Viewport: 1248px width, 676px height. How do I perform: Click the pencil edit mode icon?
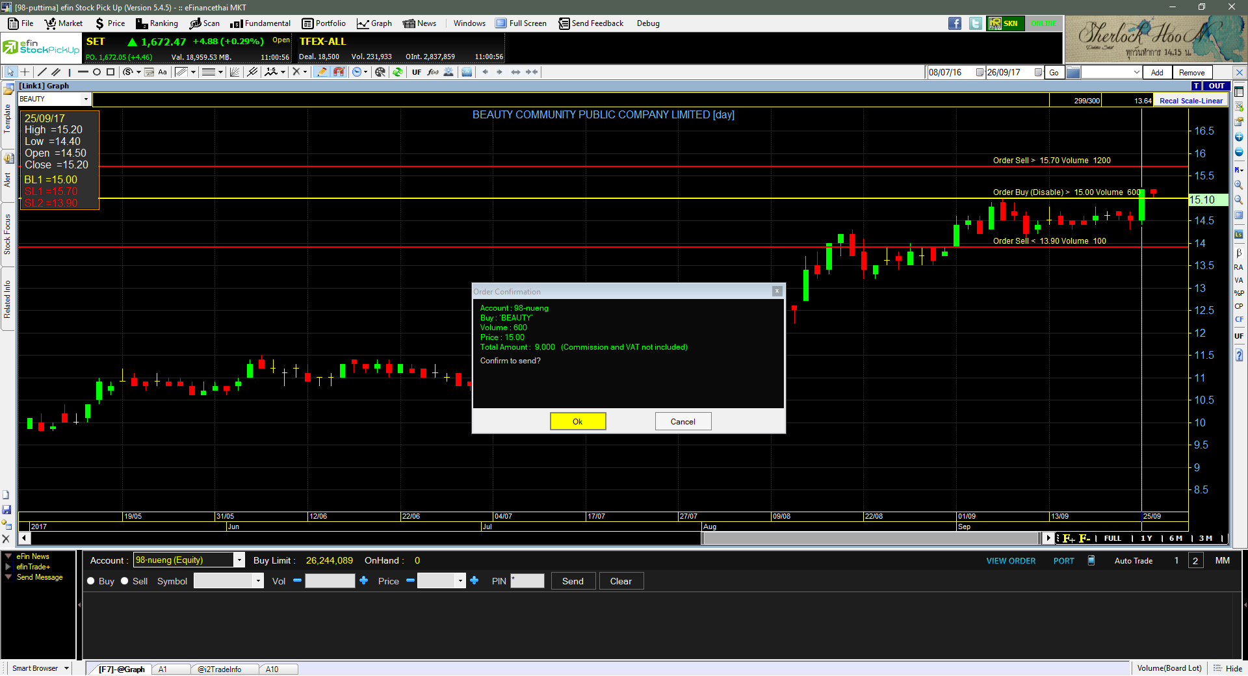pos(322,72)
